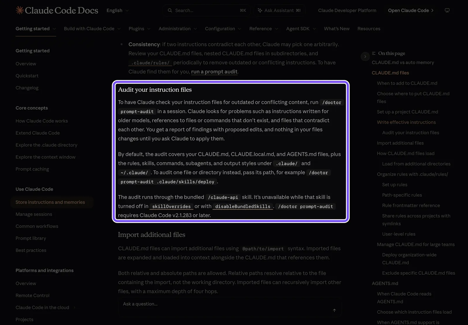Viewport: 468px width, 325px height.
Task: Follow the .claude/rules/ inline link
Action: [x=150, y=63]
